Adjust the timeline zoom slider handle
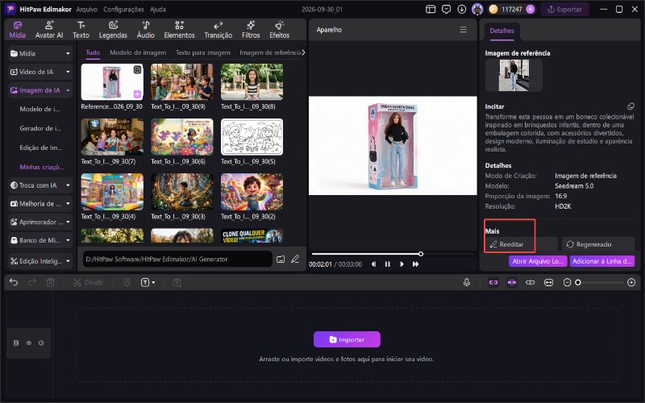The height and width of the screenshot is (403, 645). tap(578, 283)
